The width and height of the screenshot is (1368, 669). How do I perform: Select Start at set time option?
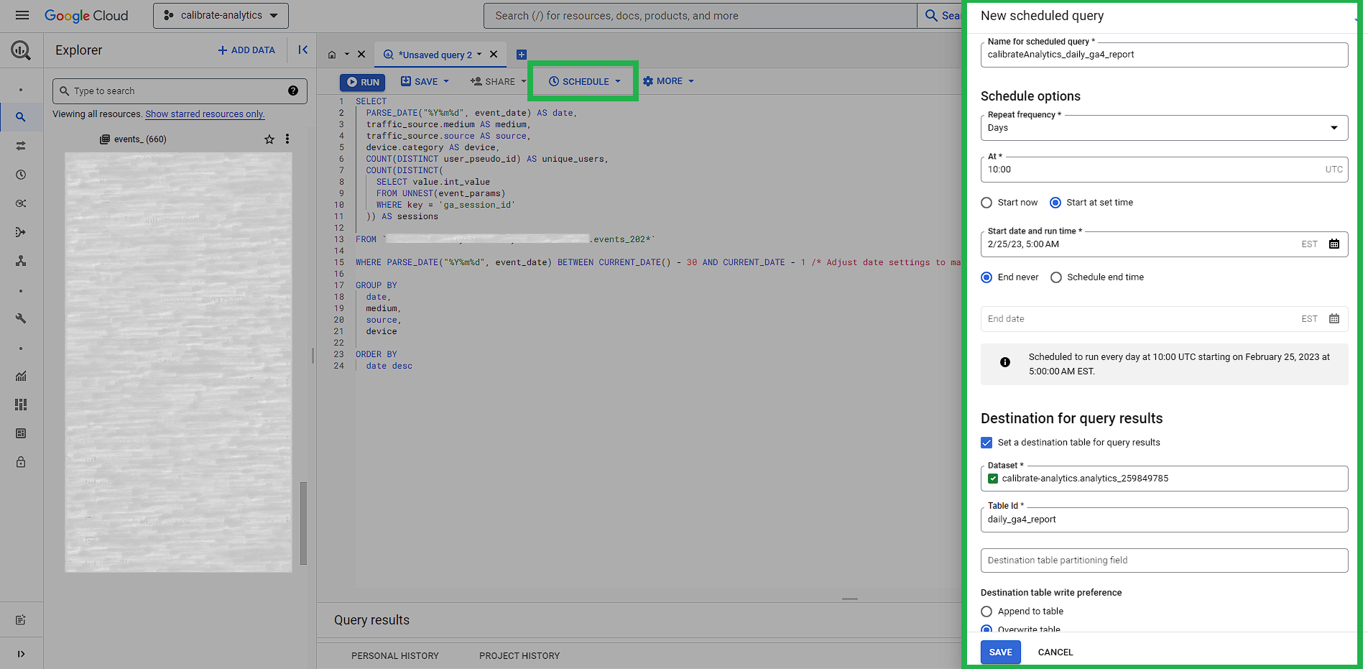coord(1055,203)
